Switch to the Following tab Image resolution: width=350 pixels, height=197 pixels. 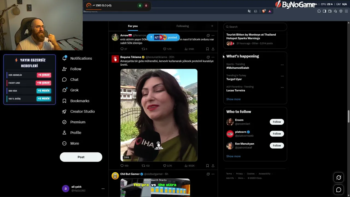pos(183,26)
